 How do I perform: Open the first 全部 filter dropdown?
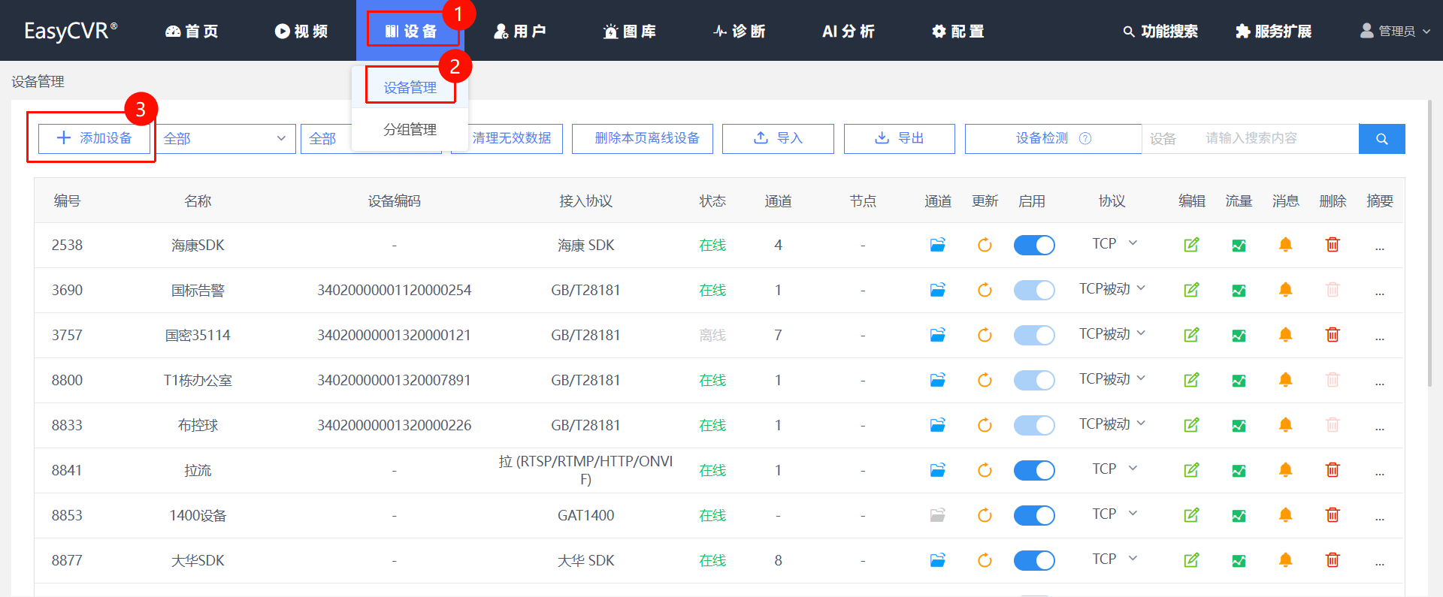pyautogui.click(x=225, y=139)
